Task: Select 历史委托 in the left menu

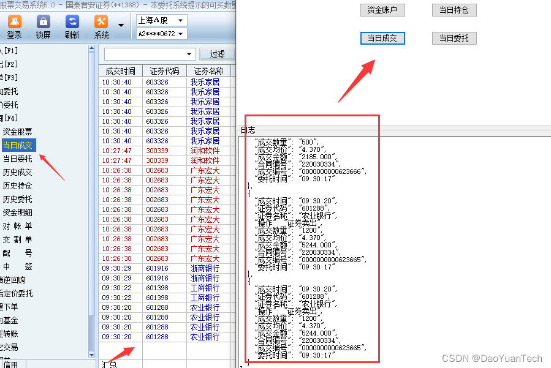Action: click(x=17, y=199)
